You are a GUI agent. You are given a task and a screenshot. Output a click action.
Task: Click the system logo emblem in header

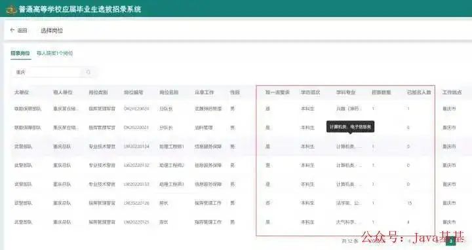[x=11, y=10]
